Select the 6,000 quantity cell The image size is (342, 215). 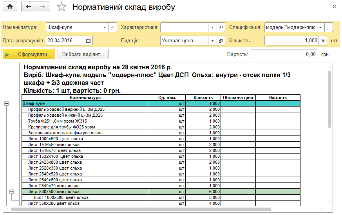point(203,192)
